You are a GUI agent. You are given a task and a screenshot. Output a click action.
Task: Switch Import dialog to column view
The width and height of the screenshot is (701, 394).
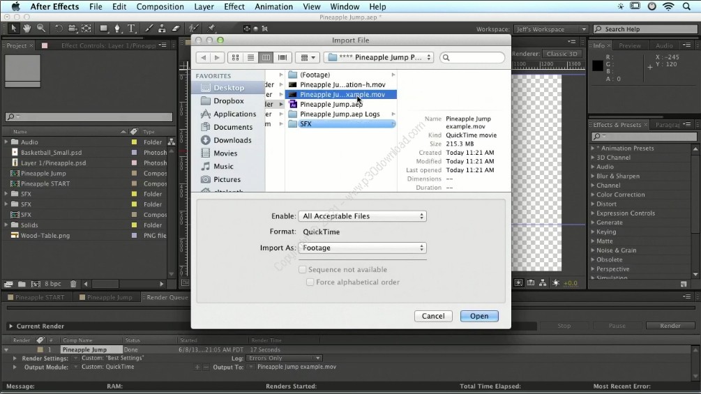266,58
